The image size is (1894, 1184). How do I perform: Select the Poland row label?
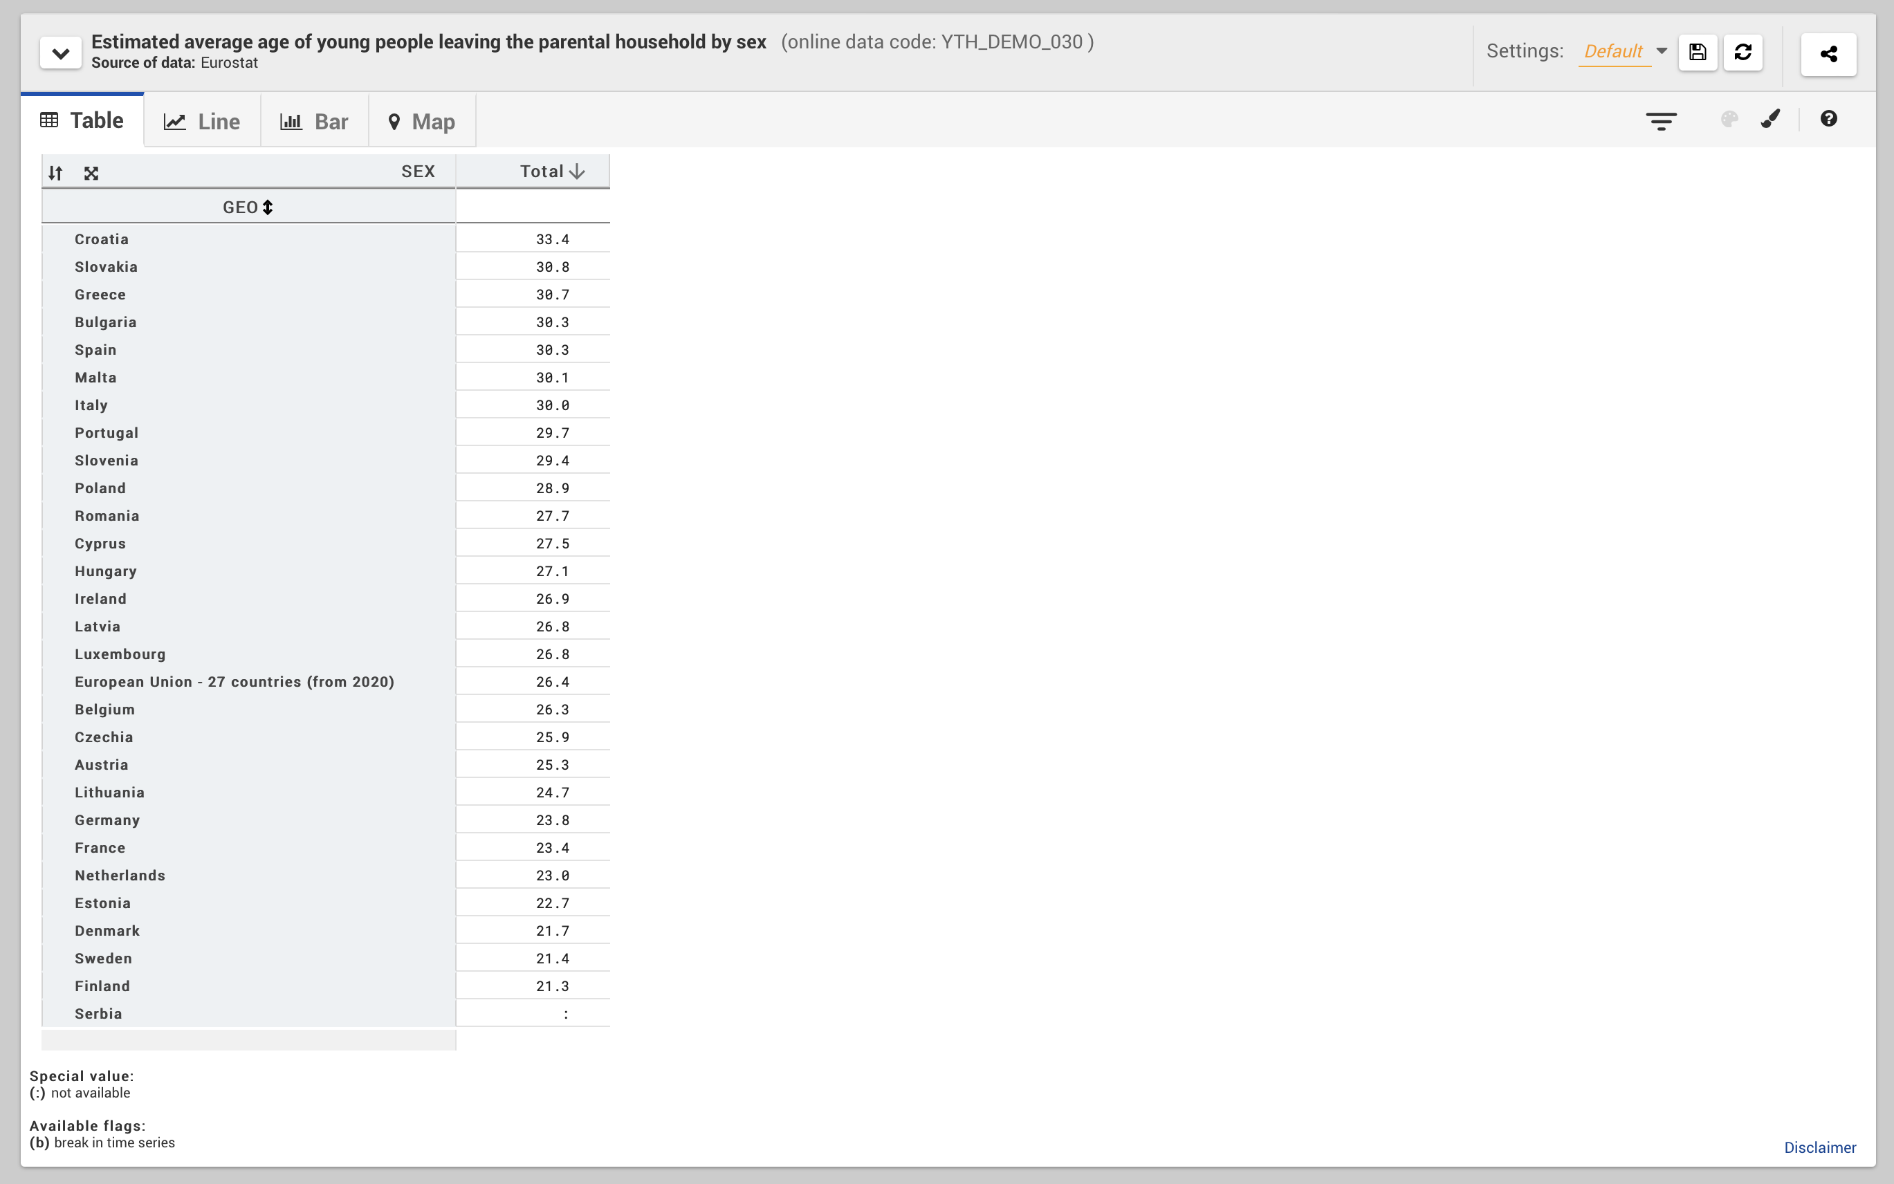100,488
